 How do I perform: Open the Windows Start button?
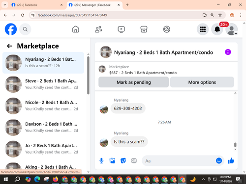point(6,180)
